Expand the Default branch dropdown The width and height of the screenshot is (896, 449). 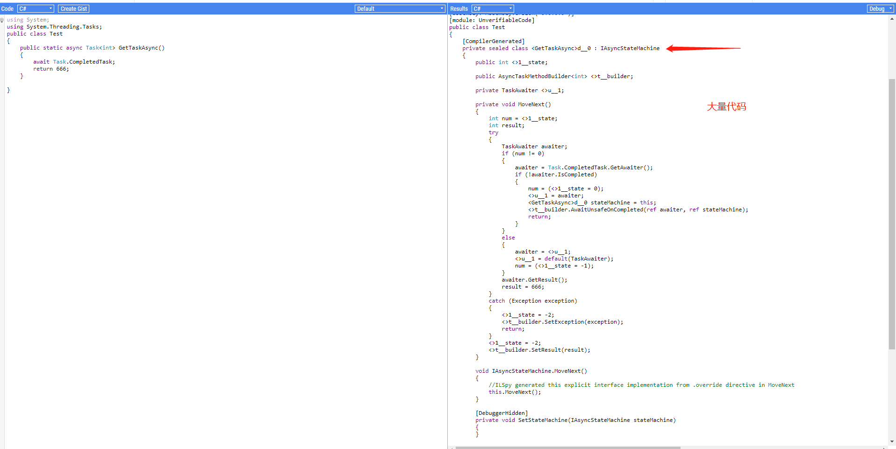(x=400, y=8)
